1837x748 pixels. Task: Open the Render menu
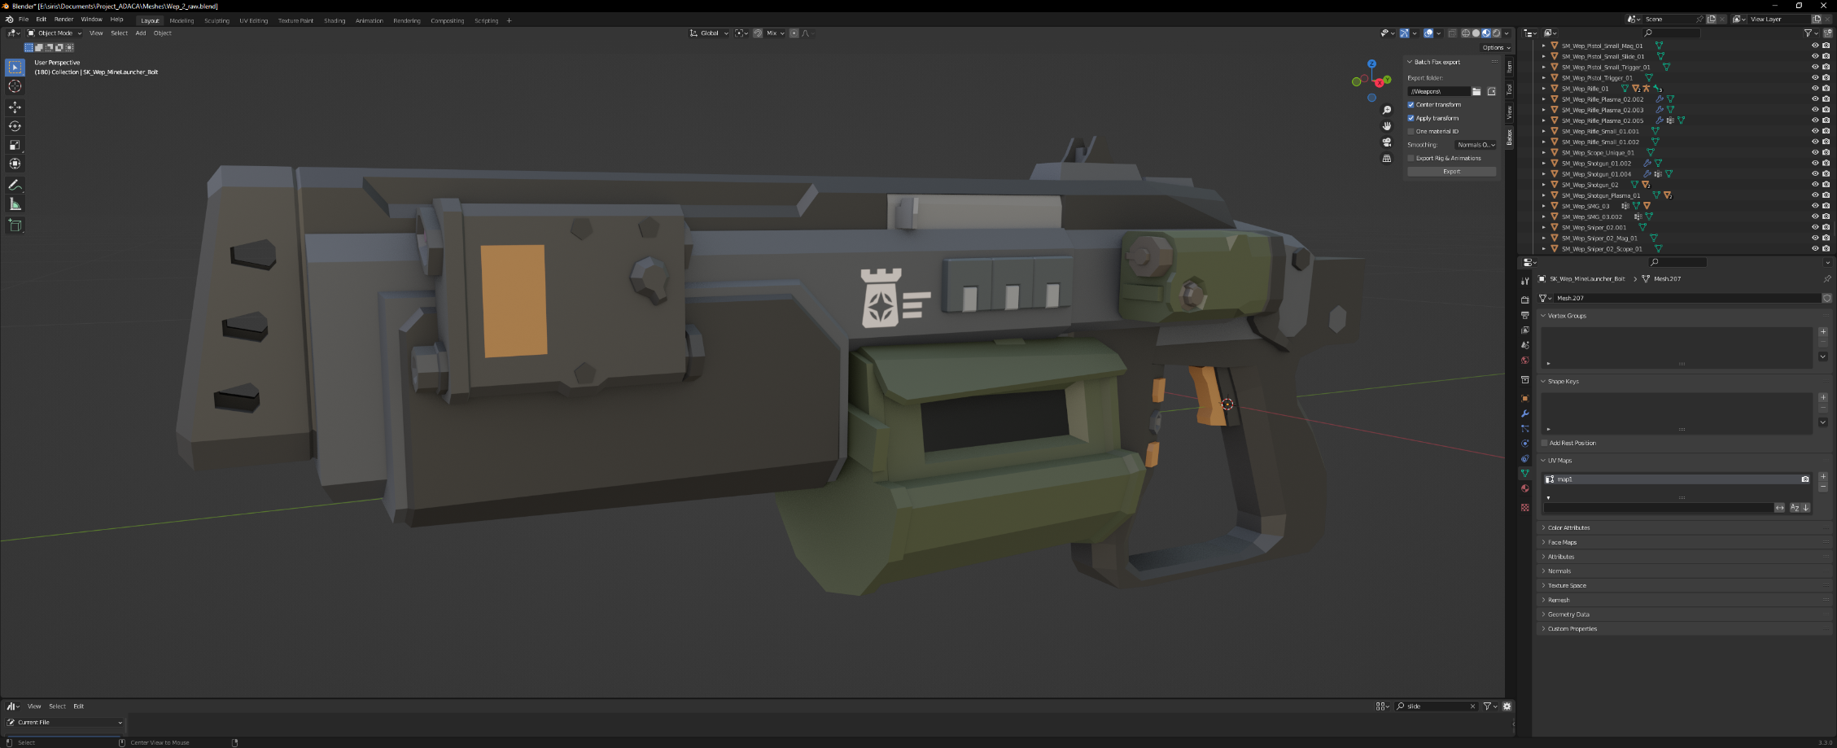coord(63,20)
